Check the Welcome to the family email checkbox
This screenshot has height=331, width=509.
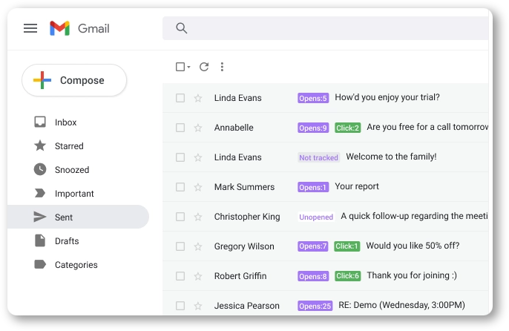[180, 157]
